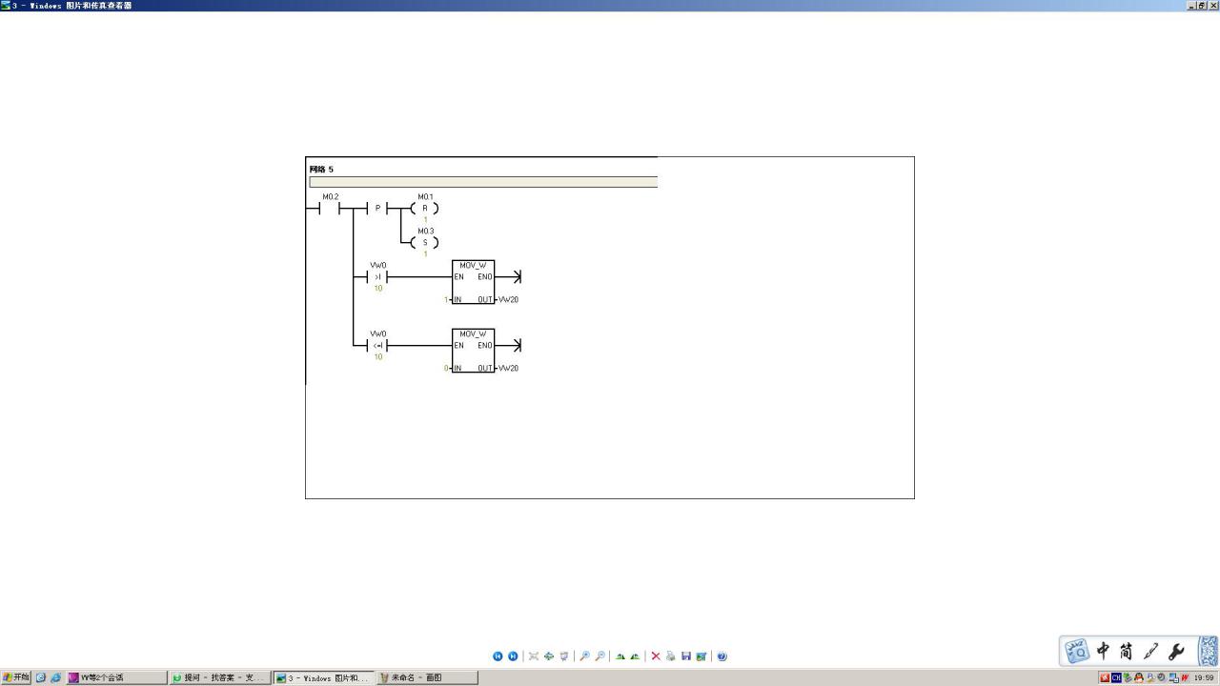Image resolution: width=1220 pixels, height=686 pixels.
Task: Launch Internet Explorer from quick launch
Action: (x=55, y=677)
